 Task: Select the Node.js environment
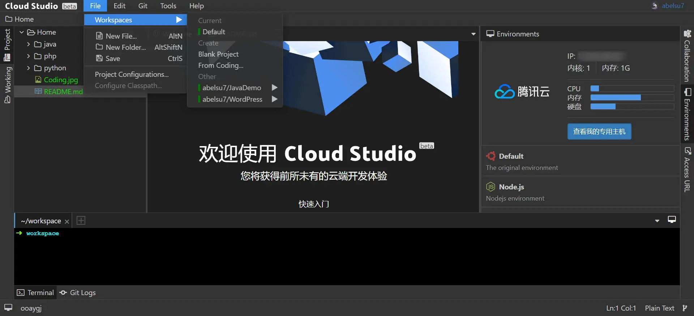(581, 192)
